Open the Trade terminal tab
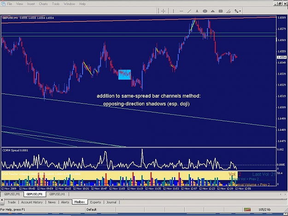This screenshot has height=216, width=288. tap(12, 202)
